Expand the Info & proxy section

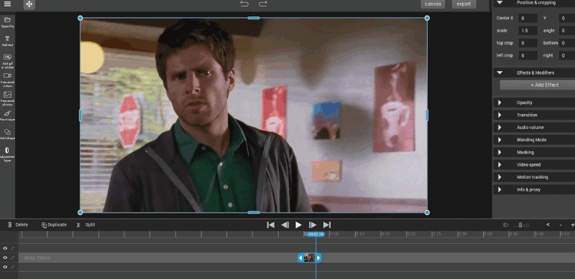click(x=500, y=189)
